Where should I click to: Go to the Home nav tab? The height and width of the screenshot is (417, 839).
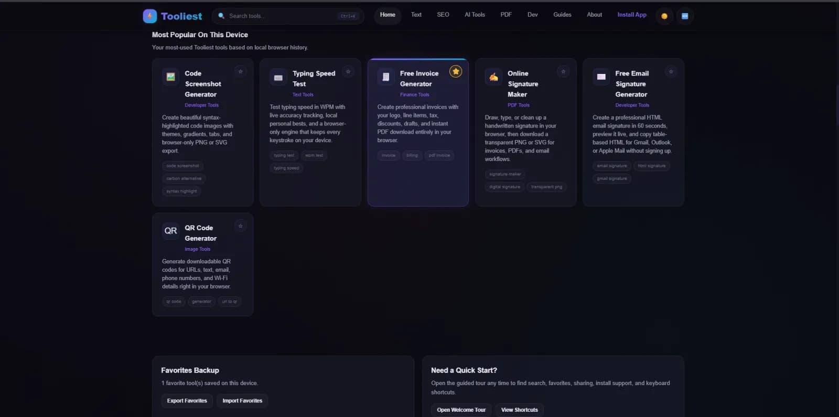(x=388, y=15)
